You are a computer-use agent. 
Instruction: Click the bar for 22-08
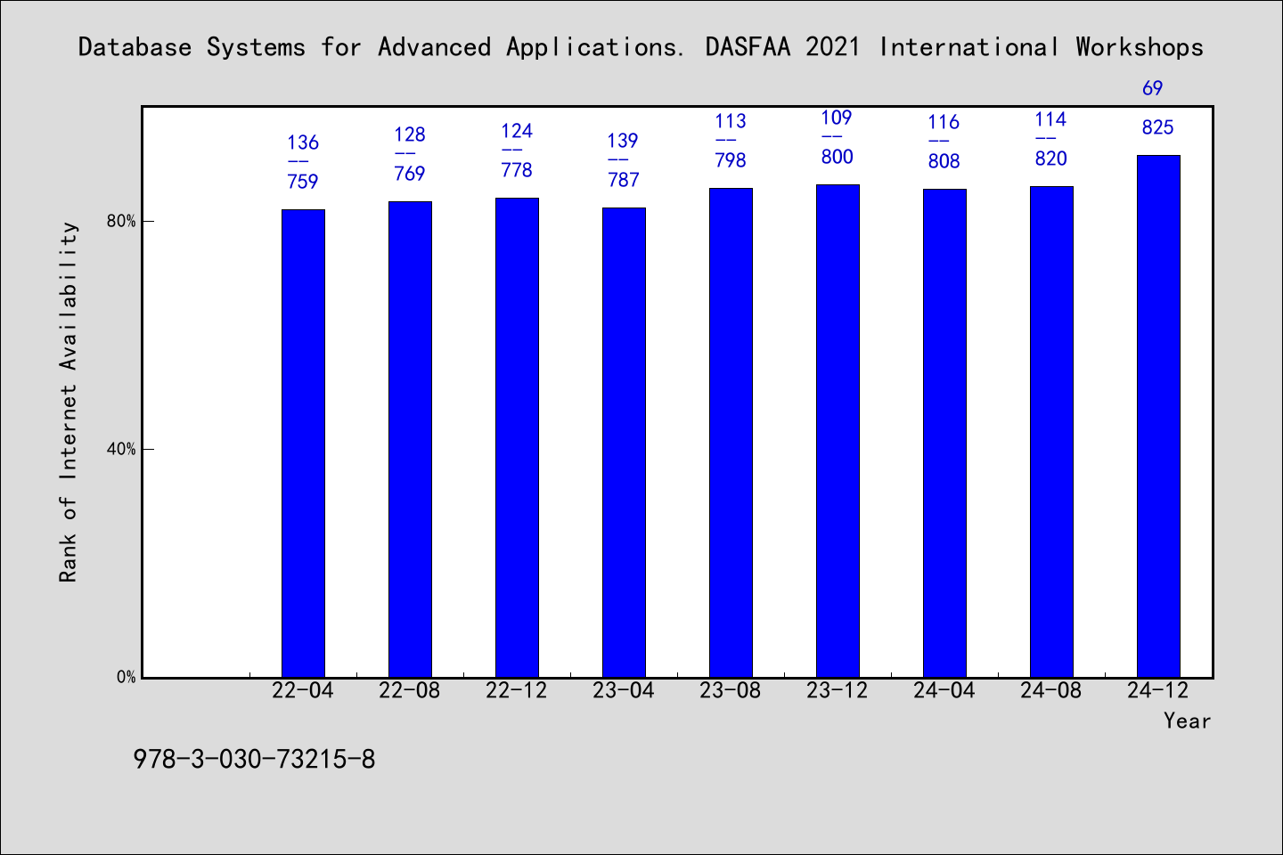click(410, 440)
